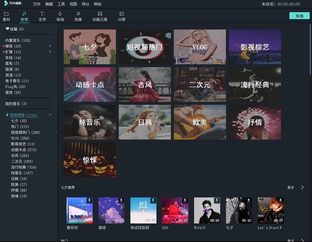Expand the 媒体 (29) category arrow
Image resolution: width=312 pixels, height=242 pixels.
coord(50,46)
